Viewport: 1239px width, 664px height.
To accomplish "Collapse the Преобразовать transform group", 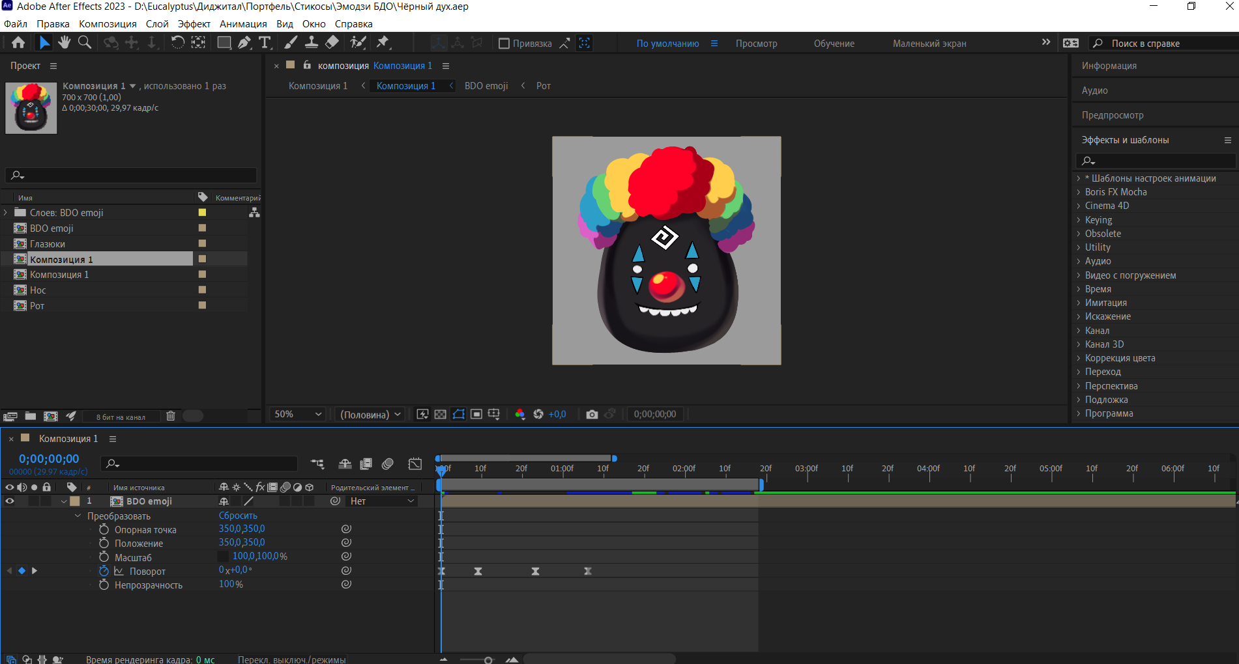I will (x=78, y=516).
